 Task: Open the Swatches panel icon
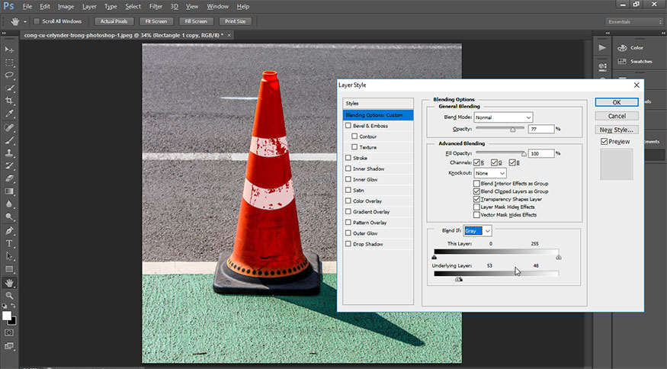click(622, 61)
